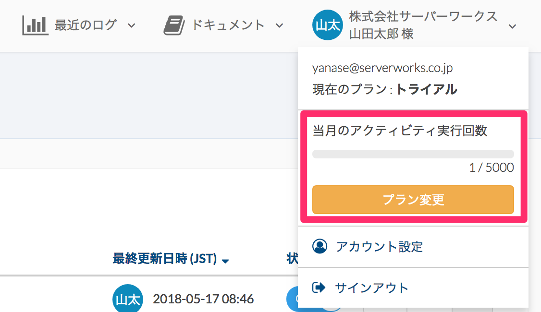The height and width of the screenshot is (312, 541).
Task: Open the 最近のログ menu
Action: 85,25
